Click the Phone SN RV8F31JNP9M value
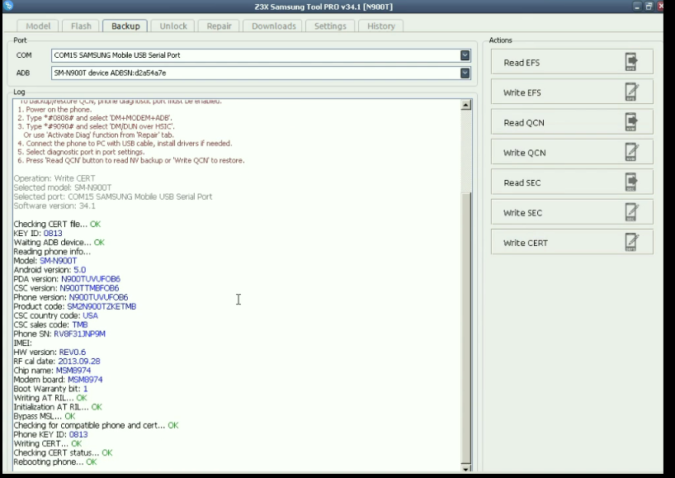The image size is (675, 478). pos(80,334)
